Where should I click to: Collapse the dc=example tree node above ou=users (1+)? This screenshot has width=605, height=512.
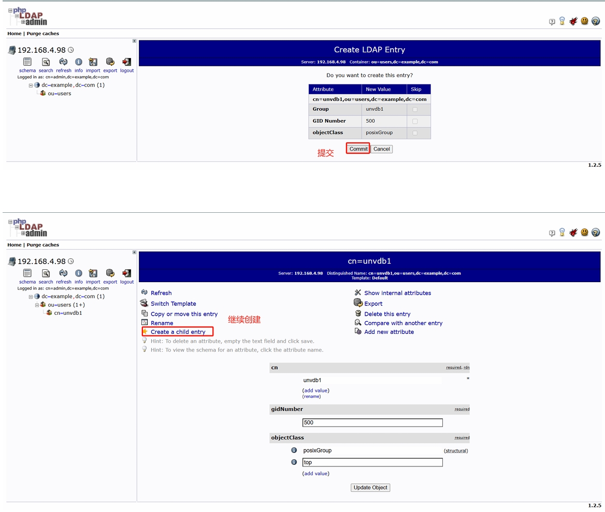pyautogui.click(x=31, y=297)
